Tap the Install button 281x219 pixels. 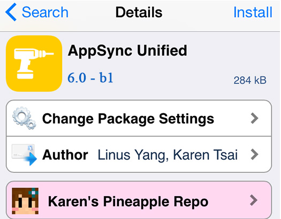(253, 12)
